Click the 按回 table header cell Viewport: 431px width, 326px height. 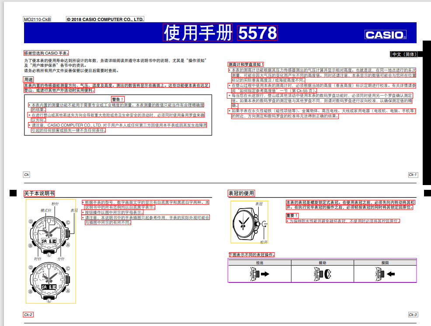(x=385, y=263)
